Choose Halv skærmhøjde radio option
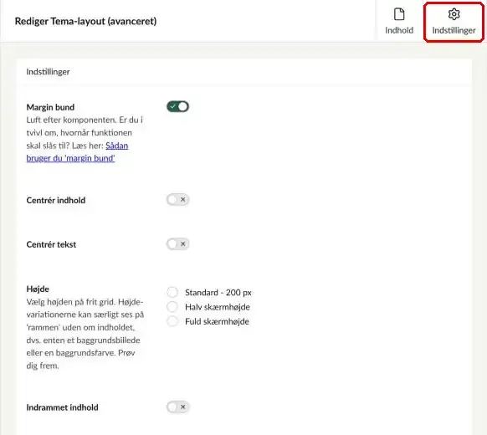The height and width of the screenshot is (435, 487). (x=172, y=307)
